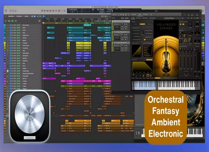Image resolution: width=209 pixels, height=152 pixels.
Task: Hide the Trombones track with H button
Action: (x=12, y=48)
